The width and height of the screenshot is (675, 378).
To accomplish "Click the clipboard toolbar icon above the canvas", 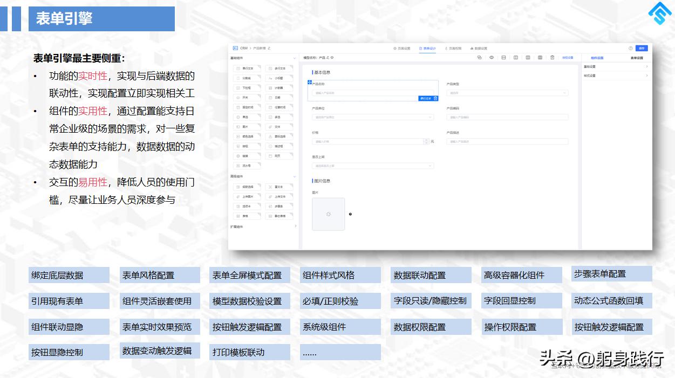I will pos(552,58).
